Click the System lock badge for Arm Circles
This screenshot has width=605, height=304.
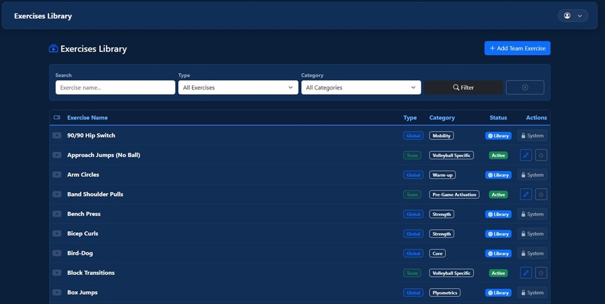pos(532,174)
